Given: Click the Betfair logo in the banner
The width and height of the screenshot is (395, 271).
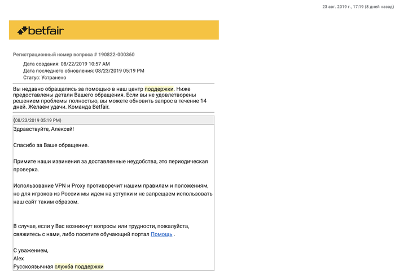Looking at the screenshot, I should point(41,30).
